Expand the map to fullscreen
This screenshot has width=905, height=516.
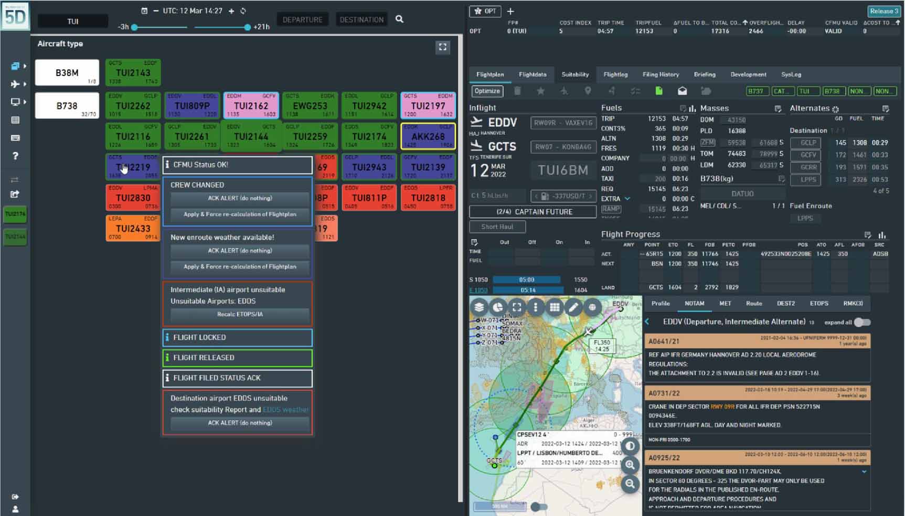click(517, 307)
